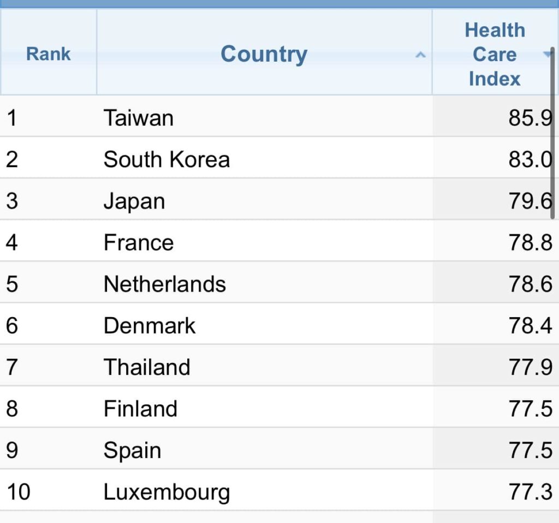This screenshot has width=559, height=523.
Task: Click South Korea's 83.0 index value
Action: (530, 159)
